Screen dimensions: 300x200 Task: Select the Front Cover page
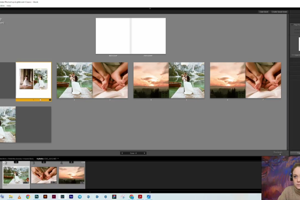tap(148, 36)
